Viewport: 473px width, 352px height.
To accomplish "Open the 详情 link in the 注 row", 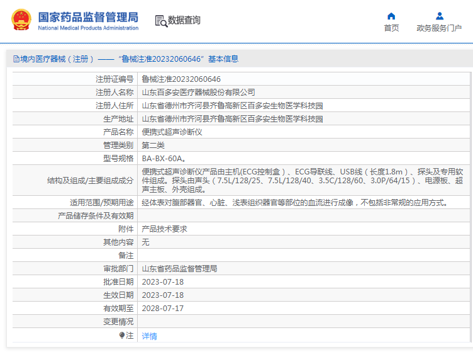I will [x=149, y=336].
